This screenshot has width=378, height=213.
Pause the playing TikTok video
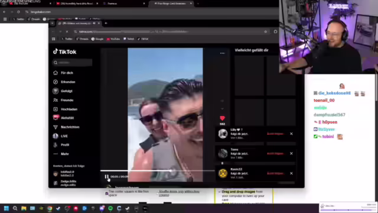(106, 177)
